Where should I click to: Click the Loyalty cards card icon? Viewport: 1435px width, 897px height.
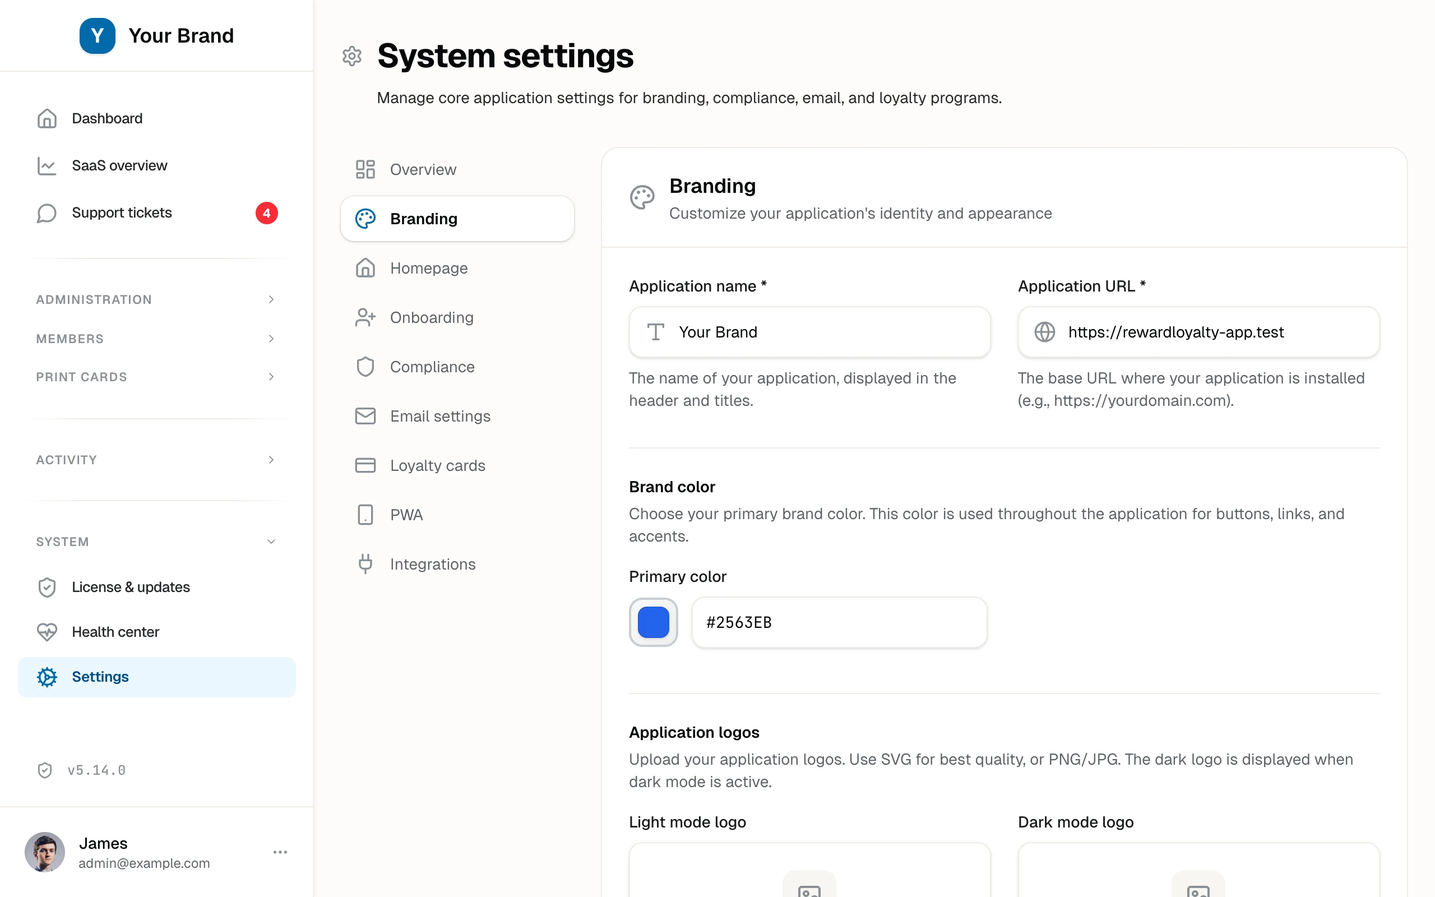[365, 465]
